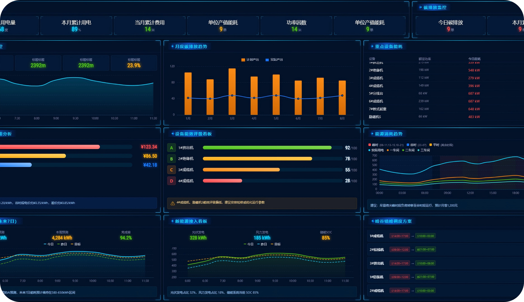Toggle the 一车间 legend in the energy trend chart
Viewport: 524px width, 302px height.
click(x=393, y=150)
